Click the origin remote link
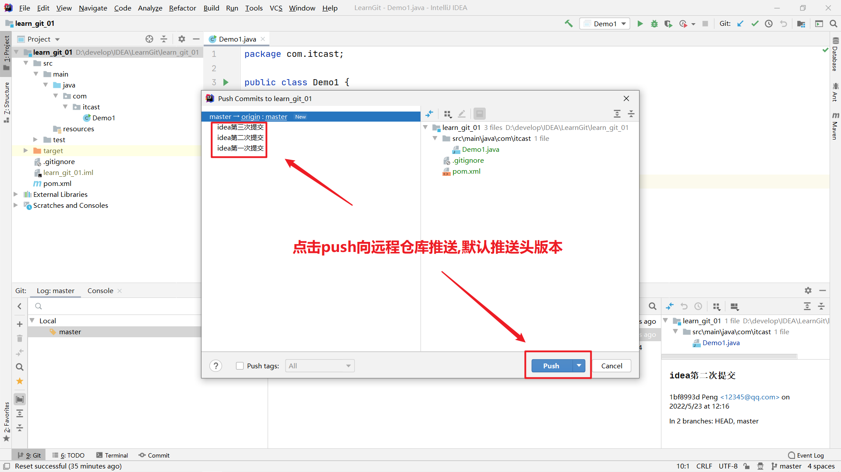Screen dimensions: 841x472 point(251,117)
